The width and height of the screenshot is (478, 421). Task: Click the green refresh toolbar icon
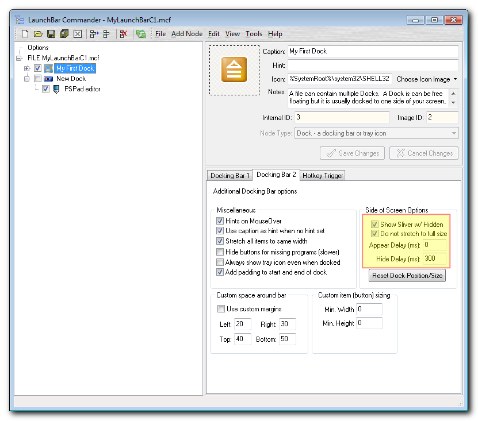140,34
